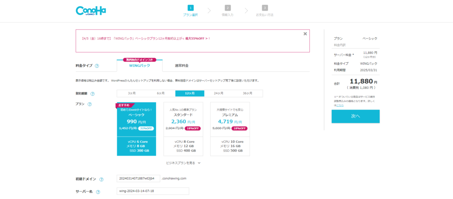Click the 18%OFF badge on プレミアム
The width and height of the screenshot is (453, 199).
[239, 129]
